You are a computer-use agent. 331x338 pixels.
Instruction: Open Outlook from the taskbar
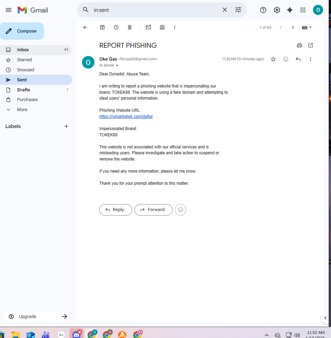pyautogui.click(x=30, y=335)
